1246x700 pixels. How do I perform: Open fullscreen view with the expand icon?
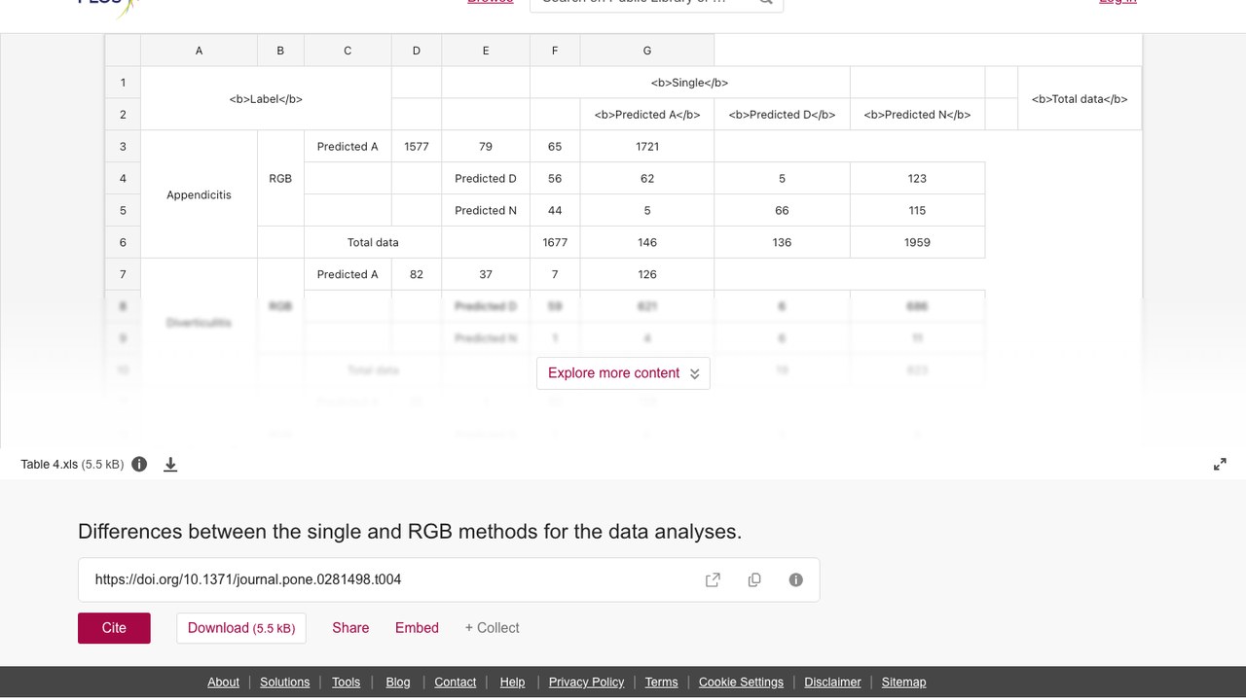click(x=1220, y=465)
